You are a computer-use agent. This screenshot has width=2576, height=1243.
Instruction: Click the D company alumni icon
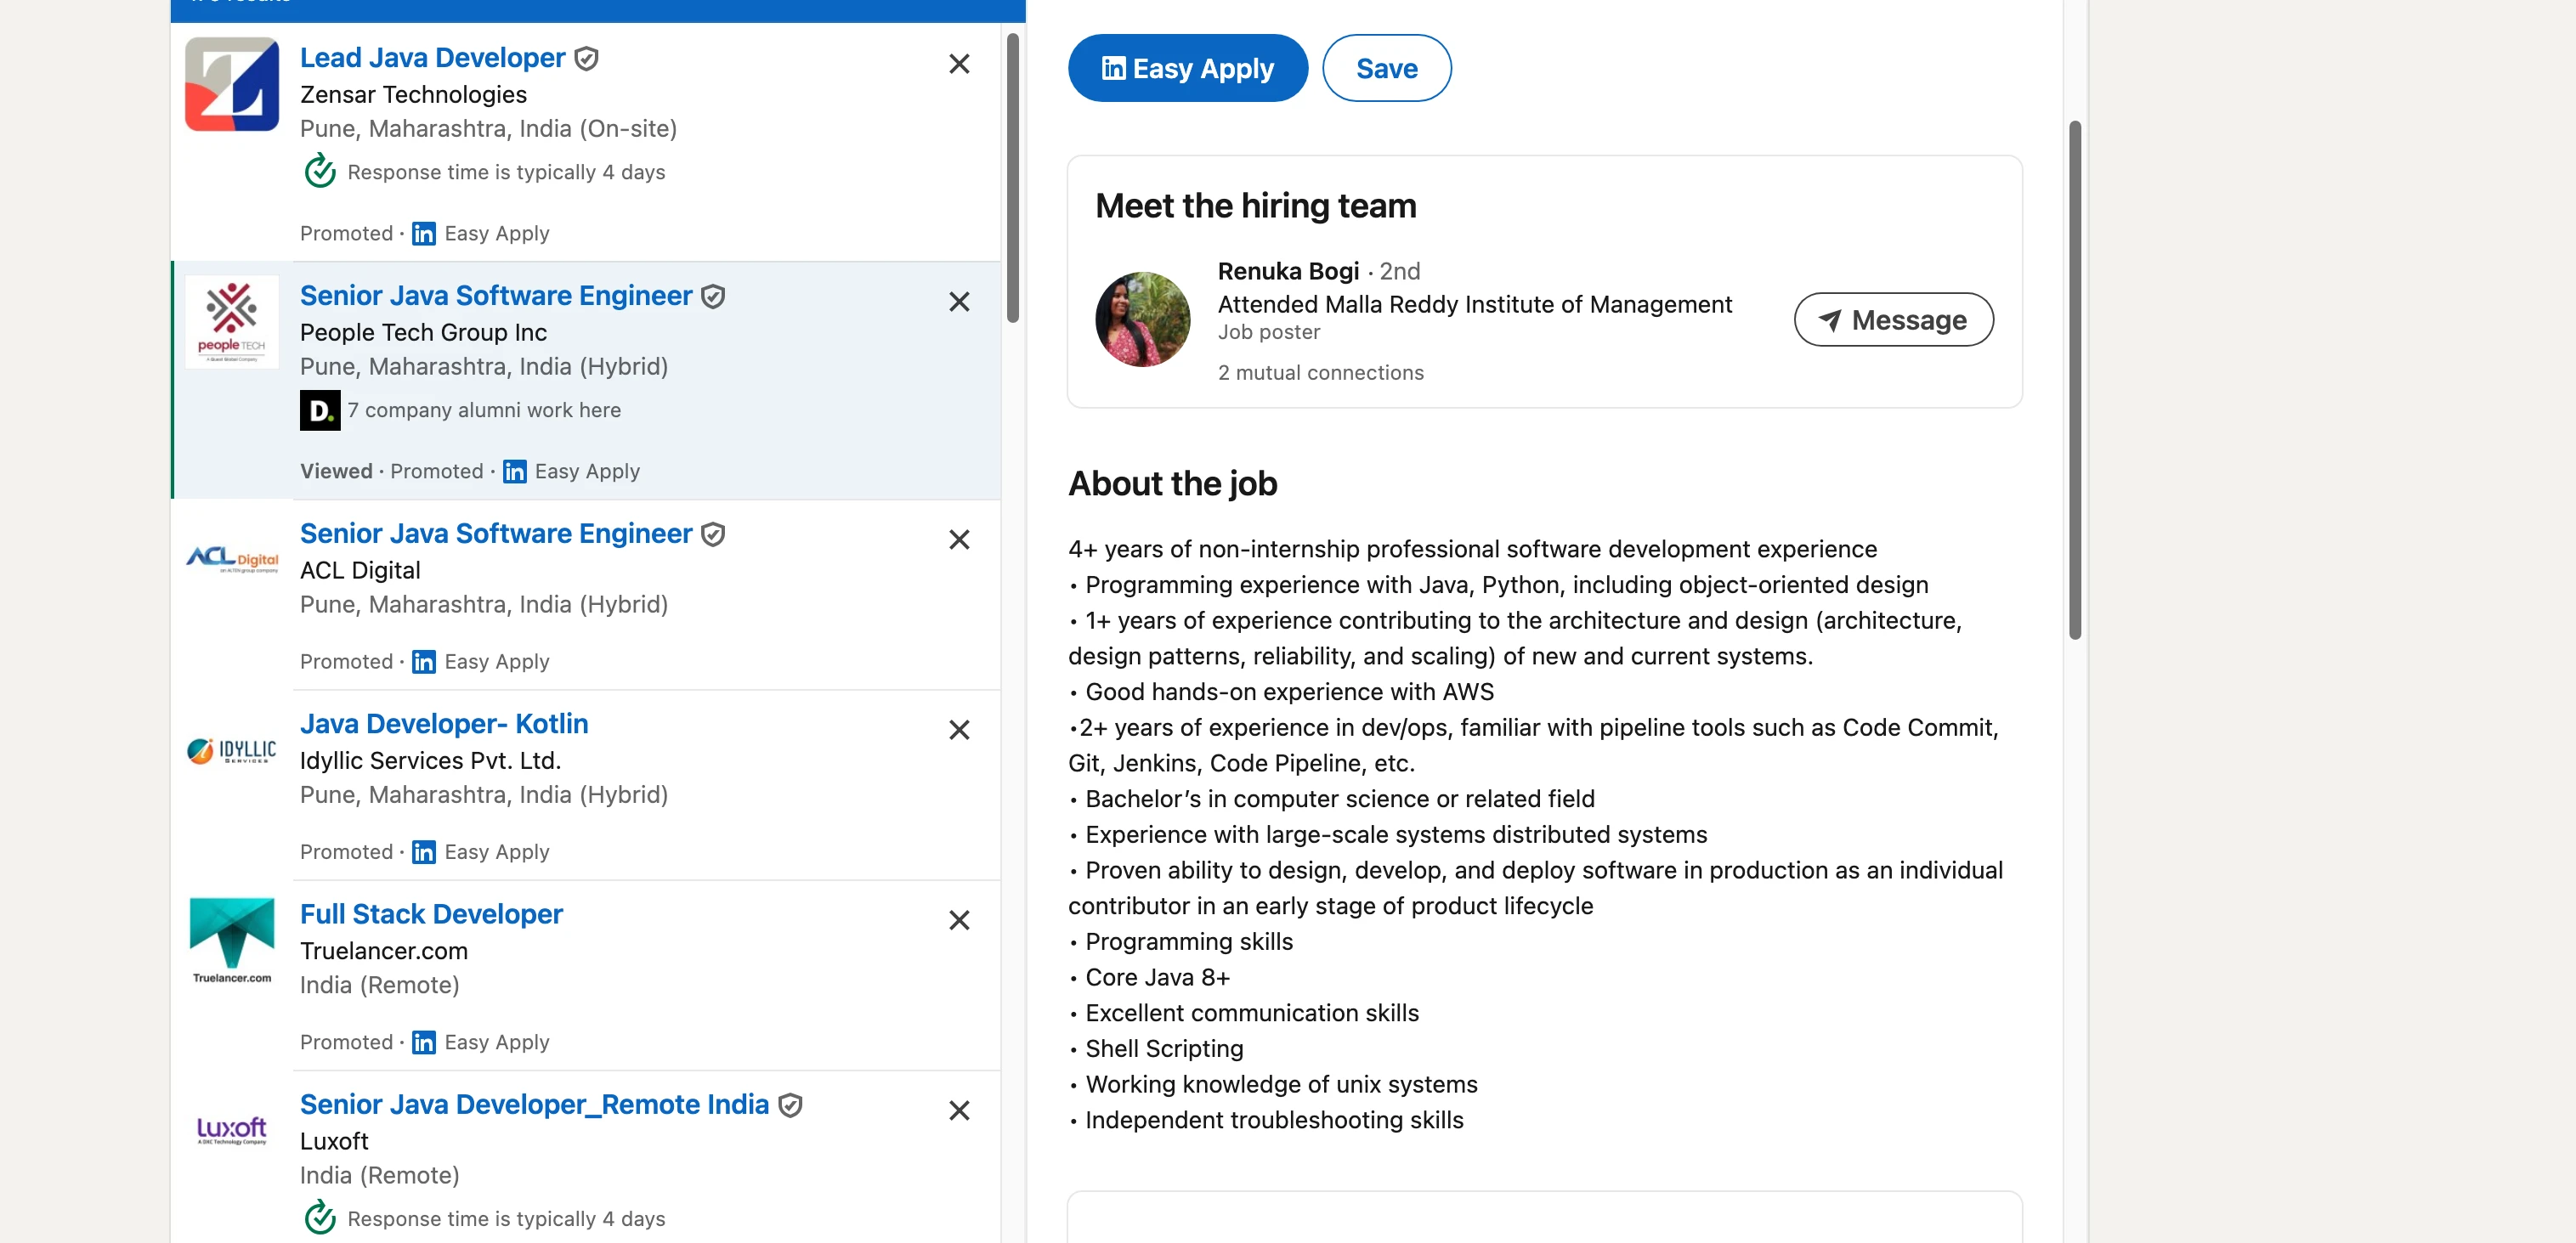[x=320, y=410]
